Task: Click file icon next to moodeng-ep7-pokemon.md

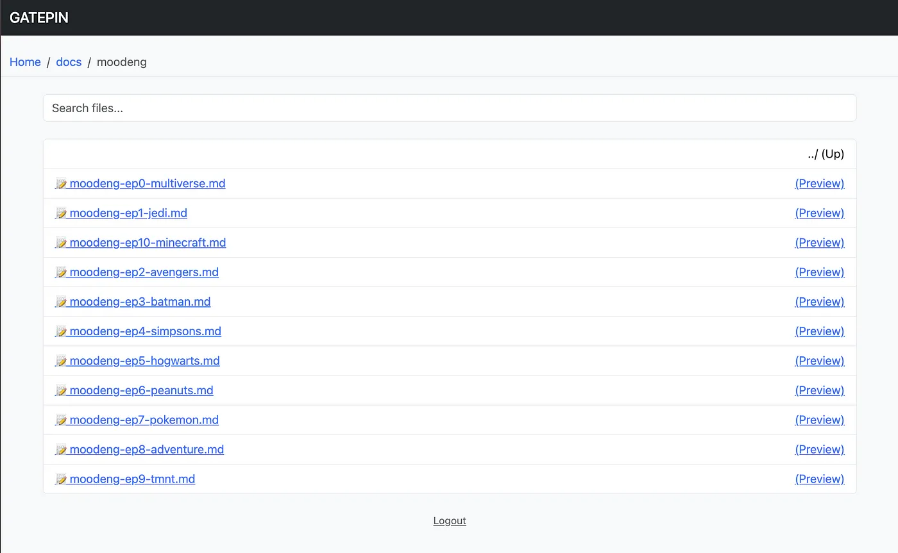Action: click(61, 420)
